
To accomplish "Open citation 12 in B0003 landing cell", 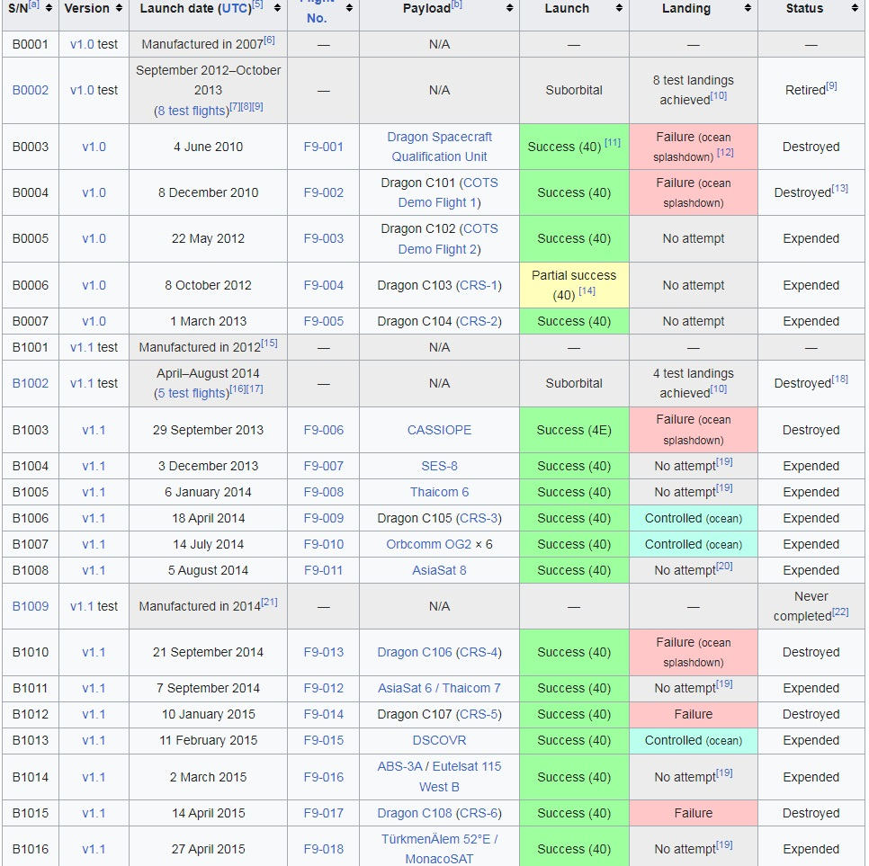I will coord(725,152).
